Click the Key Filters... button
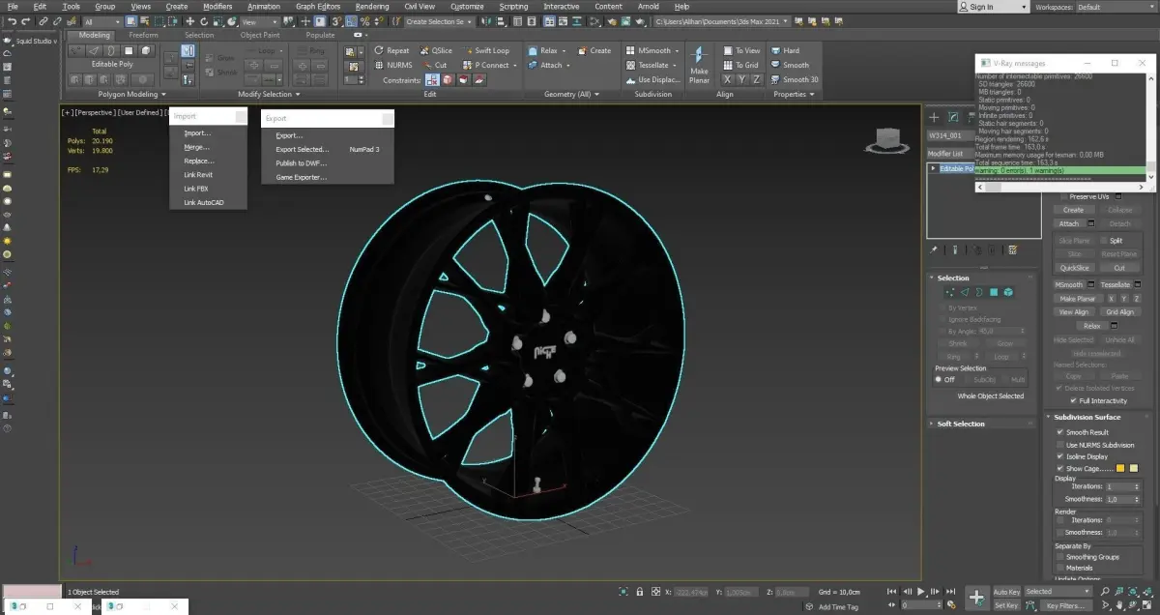This screenshot has width=1160, height=615. [x=1066, y=605]
